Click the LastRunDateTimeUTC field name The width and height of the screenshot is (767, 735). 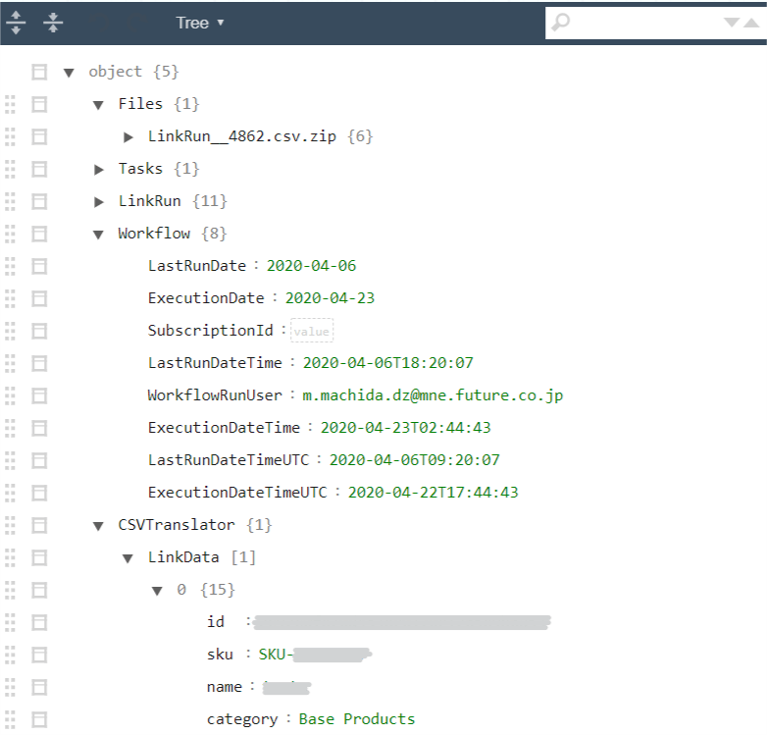pos(229,460)
